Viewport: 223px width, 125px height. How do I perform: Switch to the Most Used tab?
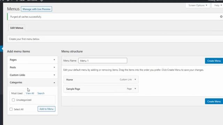click(17, 93)
